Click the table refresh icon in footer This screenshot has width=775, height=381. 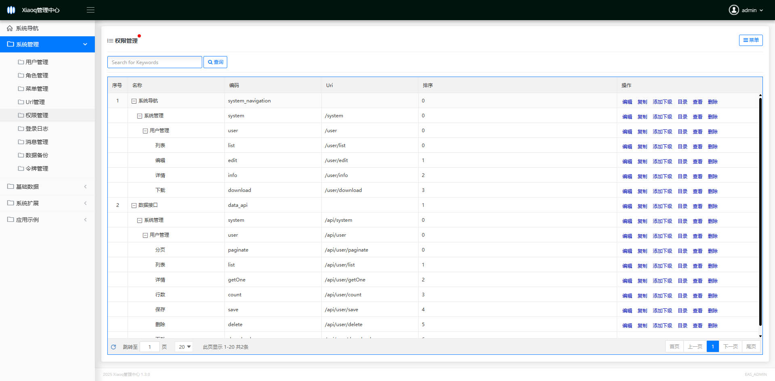pos(113,347)
